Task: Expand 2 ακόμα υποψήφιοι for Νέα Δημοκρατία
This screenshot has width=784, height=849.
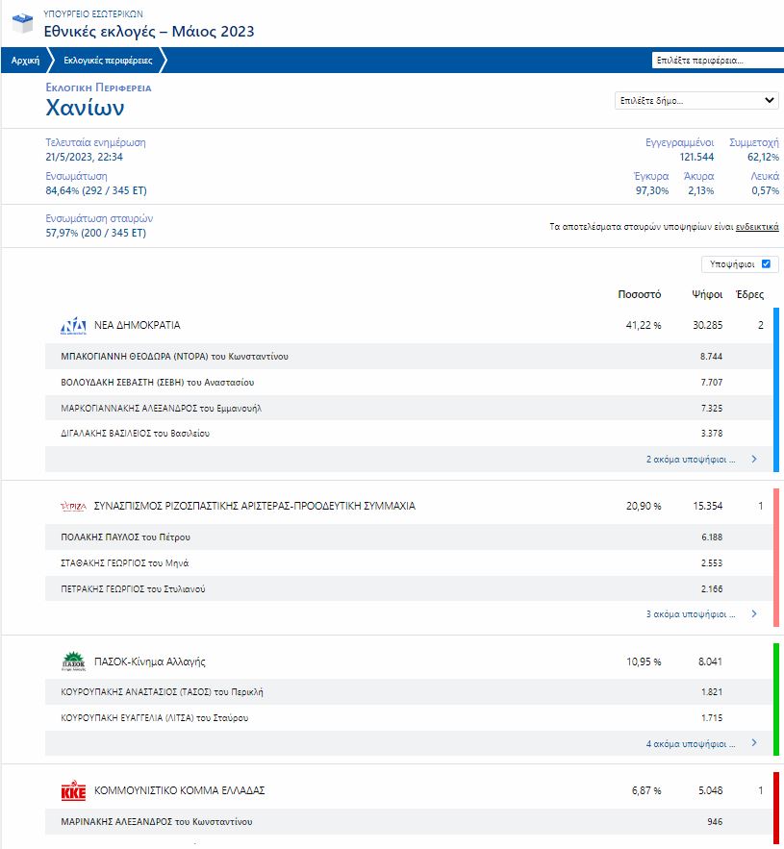Action: (x=690, y=460)
